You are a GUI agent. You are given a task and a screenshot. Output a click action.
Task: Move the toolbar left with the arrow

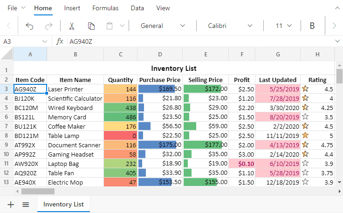click(x=9, y=26)
